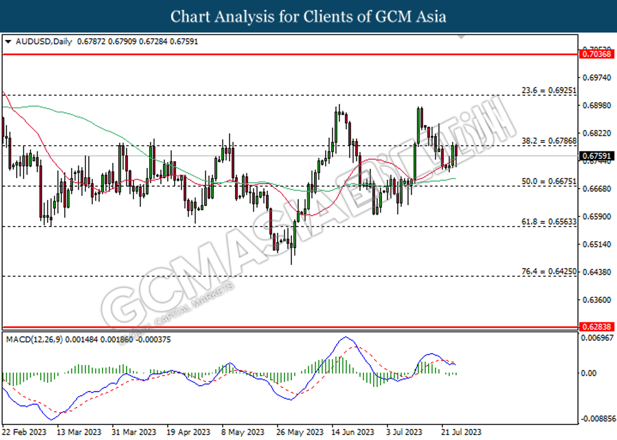
Task: Select the 3 Jul 2023 date label
Action: [404, 432]
